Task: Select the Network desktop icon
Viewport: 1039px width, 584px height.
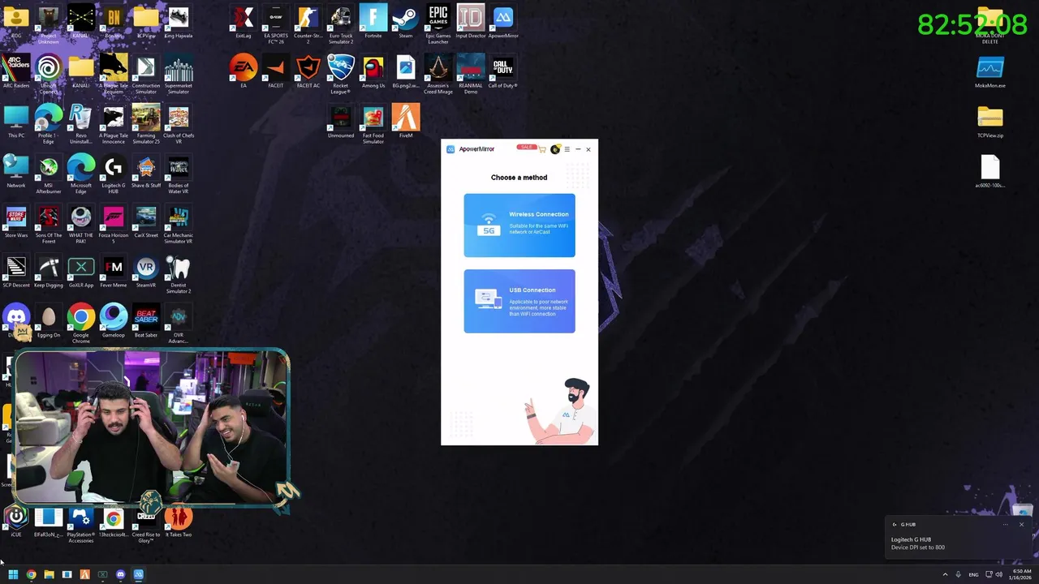Action: click(16, 172)
